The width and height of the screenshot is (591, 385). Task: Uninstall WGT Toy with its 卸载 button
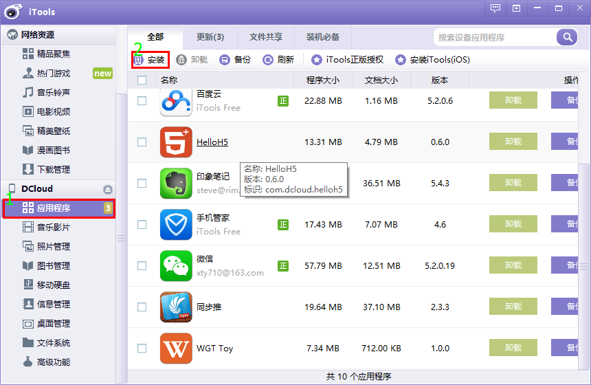click(513, 348)
